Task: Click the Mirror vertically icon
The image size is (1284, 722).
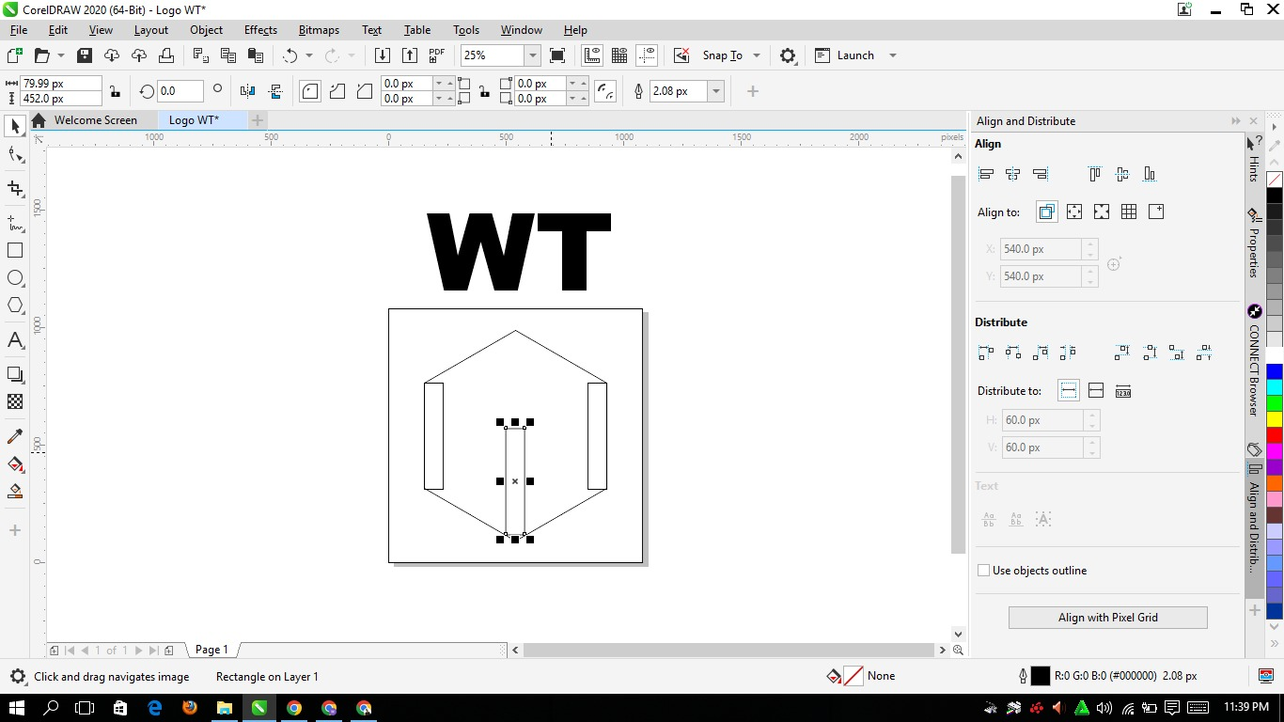Action: tap(275, 91)
